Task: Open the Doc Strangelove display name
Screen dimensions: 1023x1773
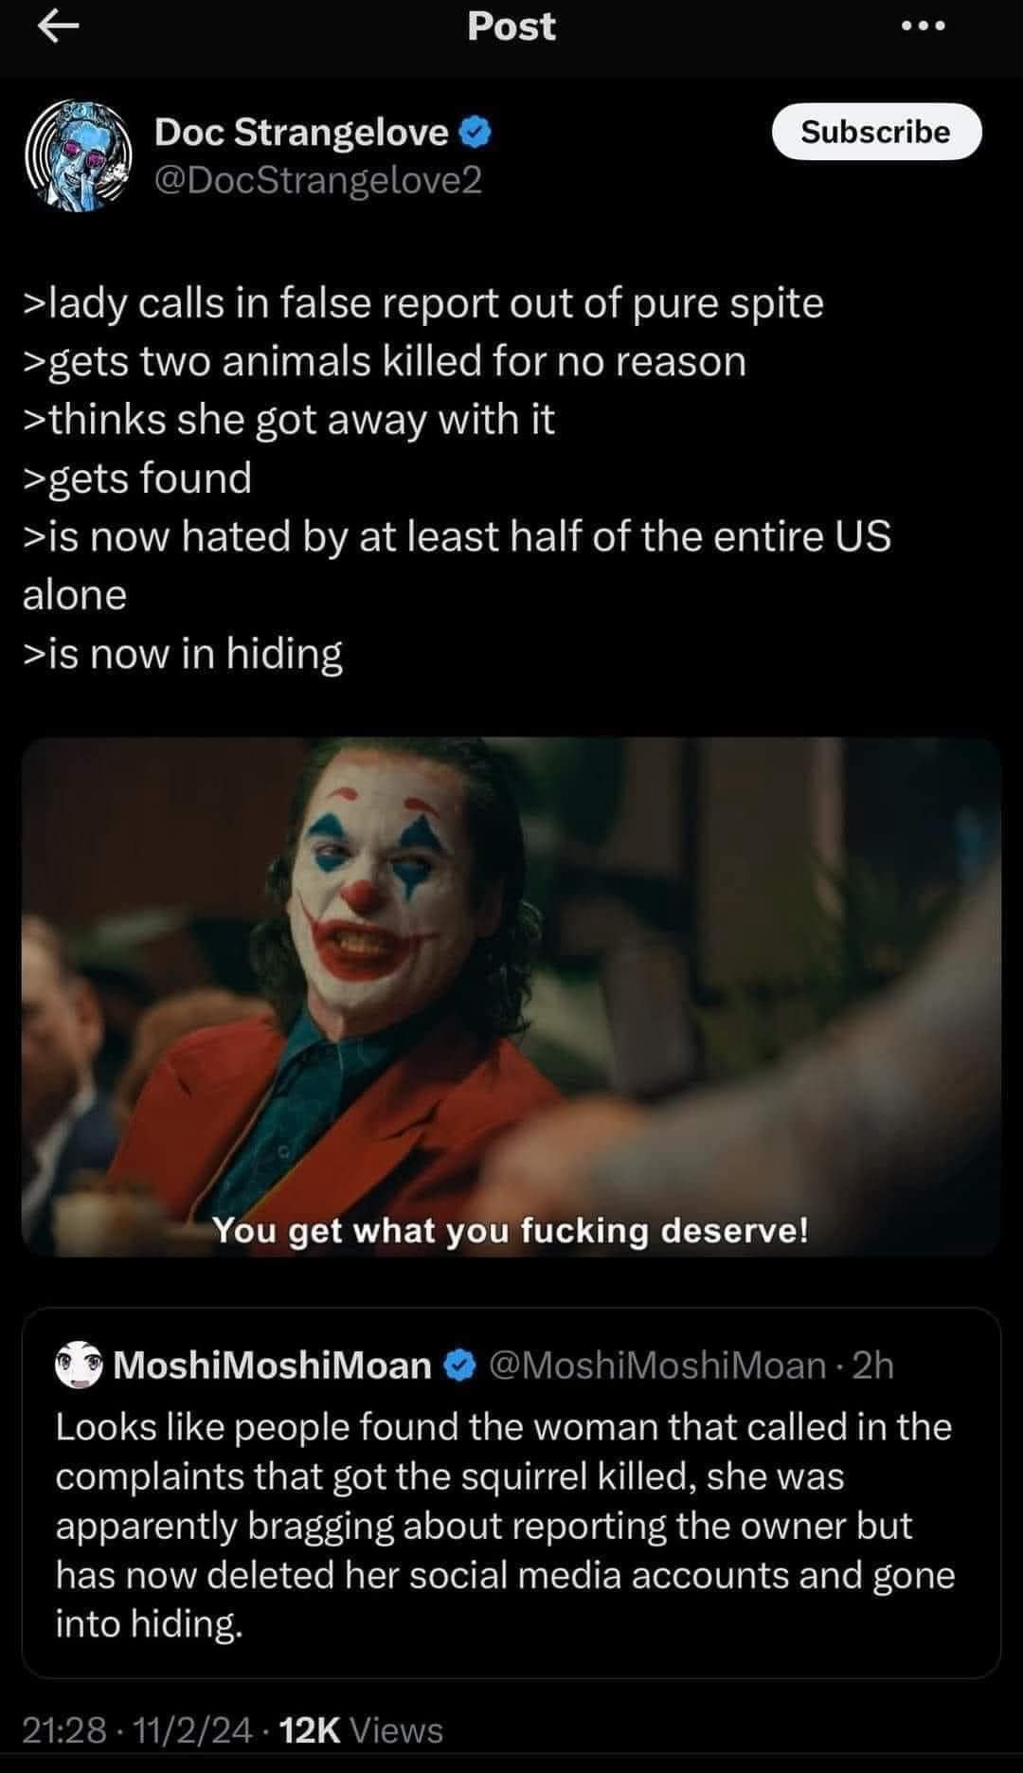Action: 301,133
